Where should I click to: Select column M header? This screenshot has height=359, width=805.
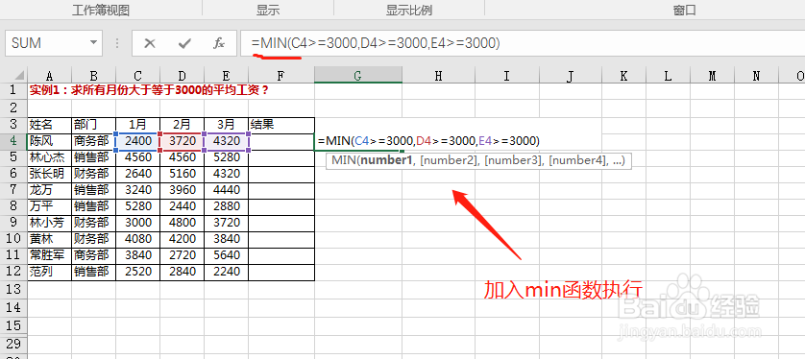click(712, 76)
